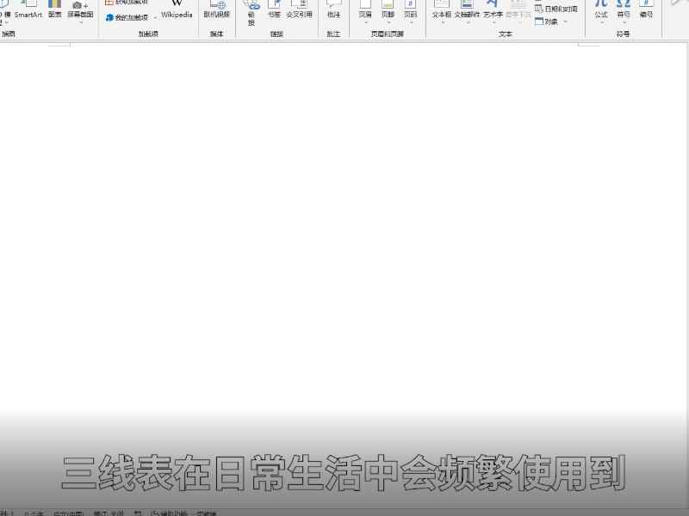
Task: Open the Screenshot (屏幕截图) tool
Action: (x=80, y=10)
